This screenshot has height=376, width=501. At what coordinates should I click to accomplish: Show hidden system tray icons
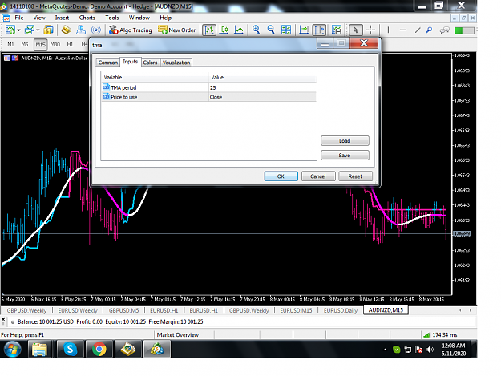pos(385,350)
